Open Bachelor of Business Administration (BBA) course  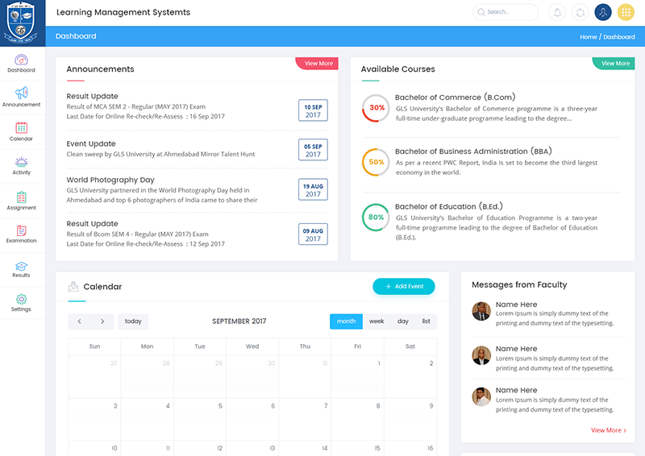(x=473, y=151)
